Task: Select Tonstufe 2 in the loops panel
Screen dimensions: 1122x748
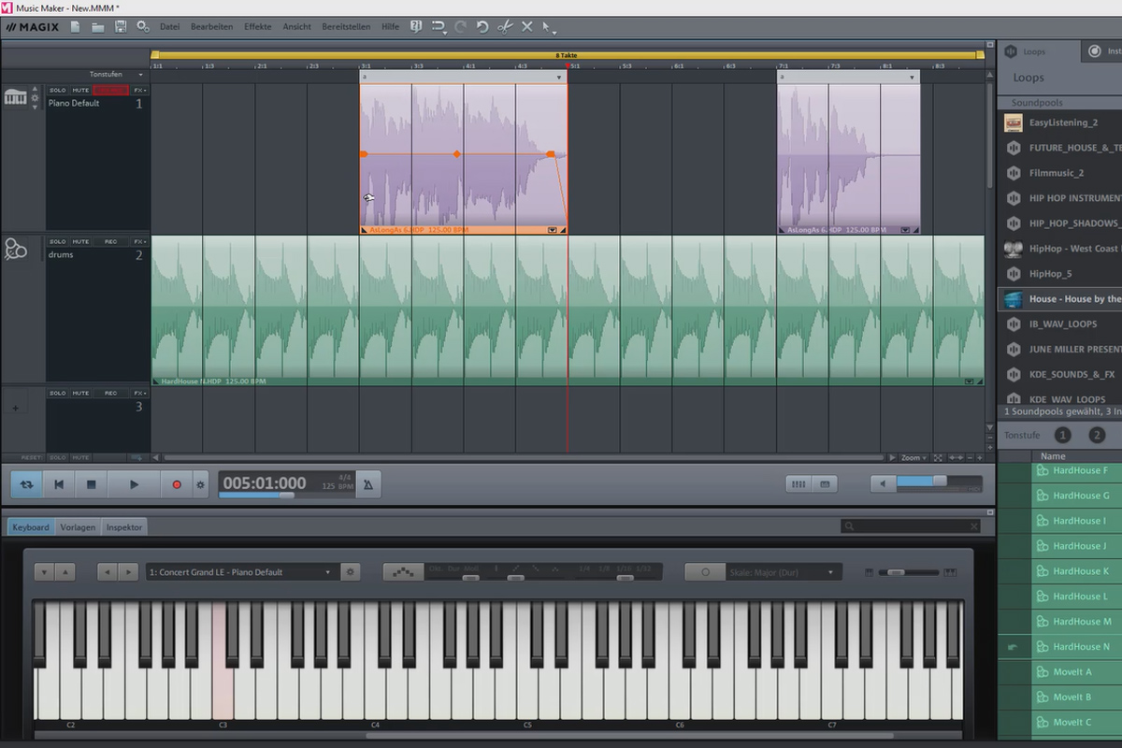Action: [1098, 435]
